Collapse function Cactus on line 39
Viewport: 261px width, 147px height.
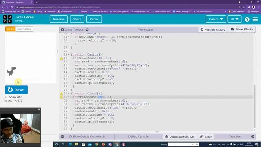(x=69, y=54)
